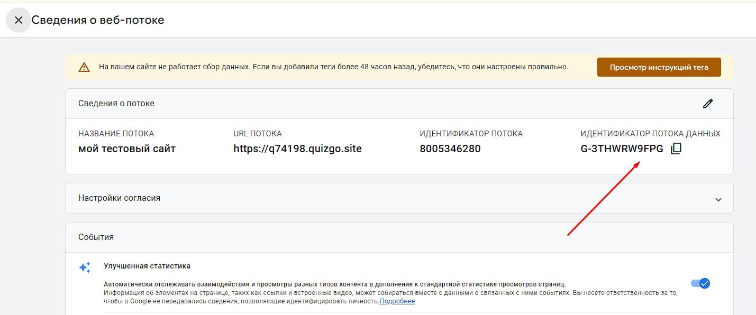Click the data collection warning message text
Viewport: 756px width, 315px height.
click(333, 67)
